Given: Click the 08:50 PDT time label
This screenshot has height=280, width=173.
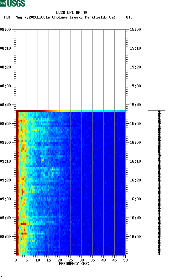Looking at the screenshot, I should point(6,124).
